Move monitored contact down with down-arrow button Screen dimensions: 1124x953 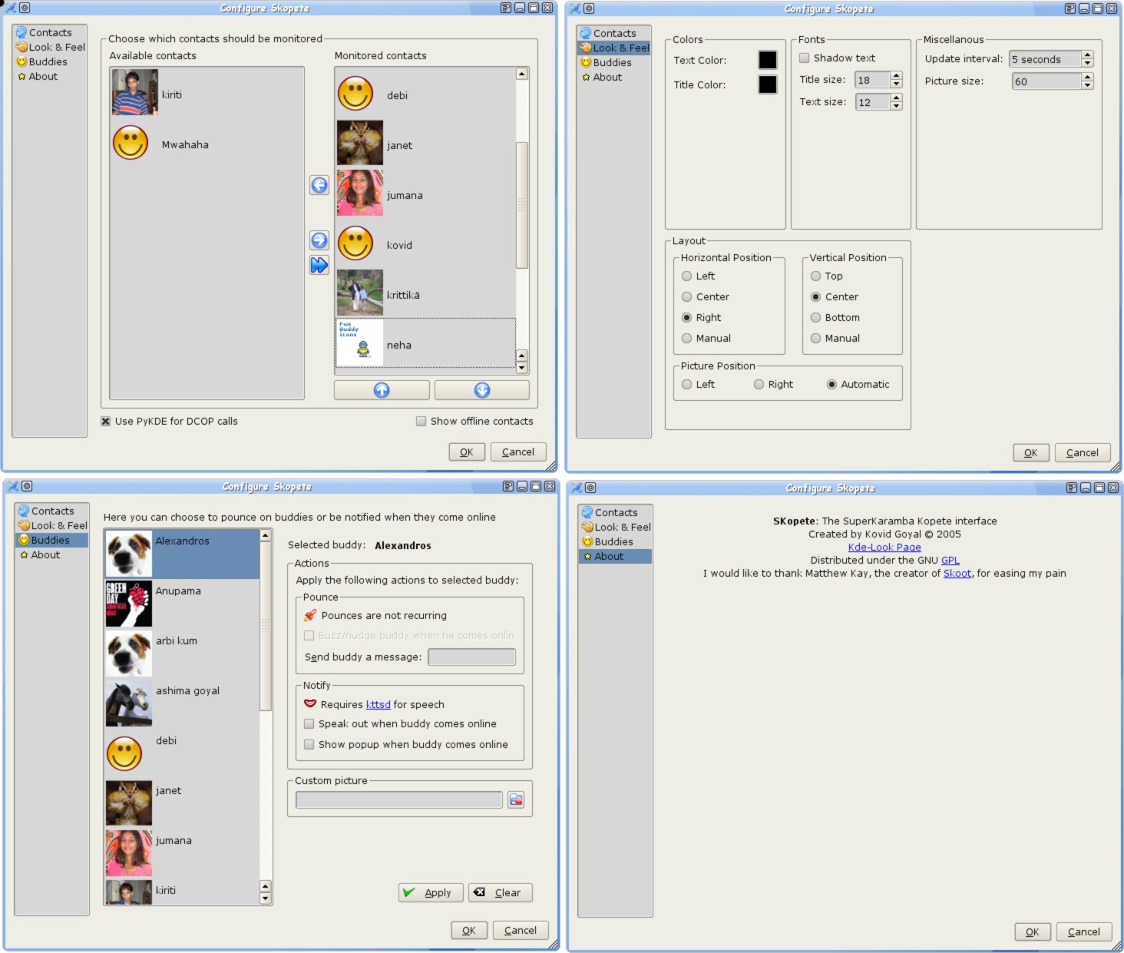coord(482,390)
